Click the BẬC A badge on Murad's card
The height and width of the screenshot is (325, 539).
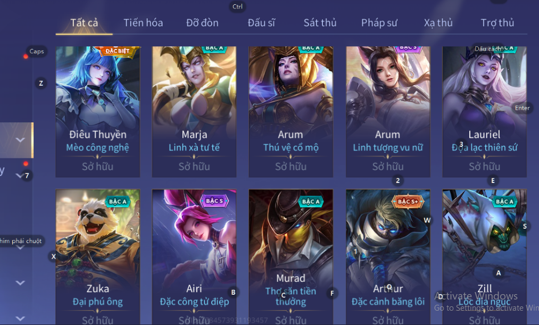click(x=311, y=201)
